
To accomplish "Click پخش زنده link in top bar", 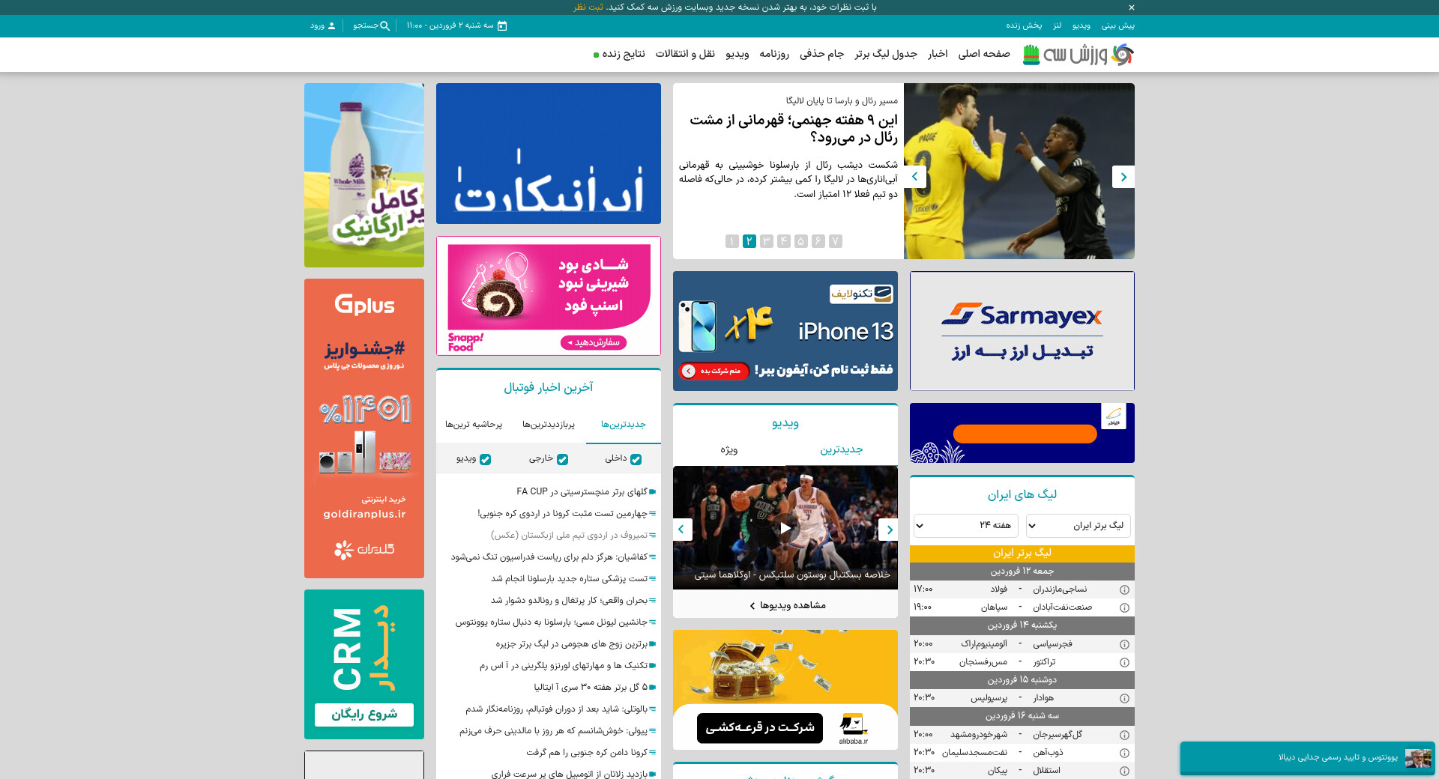I will point(1024,25).
